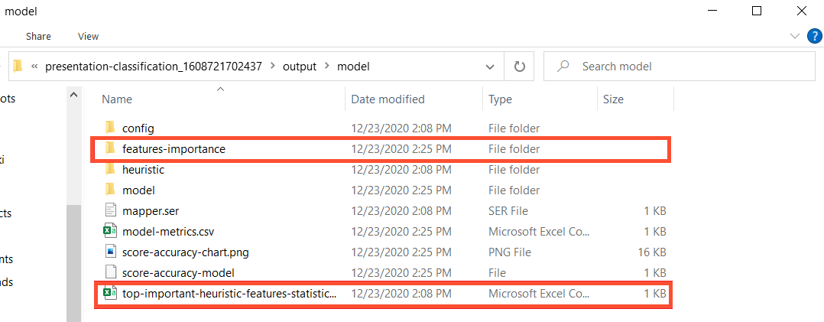
Task: Open the Share ribbon tab
Action: tap(38, 36)
